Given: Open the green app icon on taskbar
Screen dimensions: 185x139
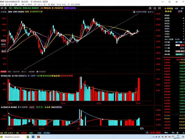Looking at the screenshot, I should pyautogui.click(x=28, y=137).
